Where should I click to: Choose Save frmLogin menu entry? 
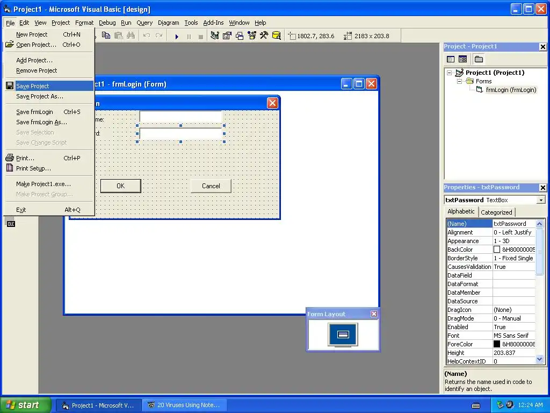click(x=49, y=112)
